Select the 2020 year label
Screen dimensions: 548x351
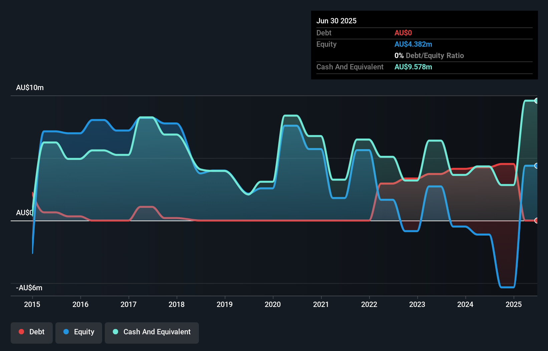click(273, 304)
